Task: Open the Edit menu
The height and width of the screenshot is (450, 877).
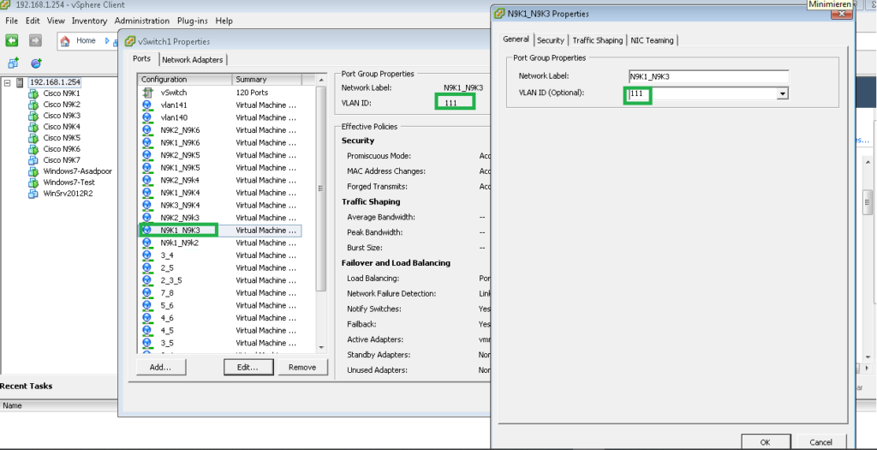Action: point(33,21)
